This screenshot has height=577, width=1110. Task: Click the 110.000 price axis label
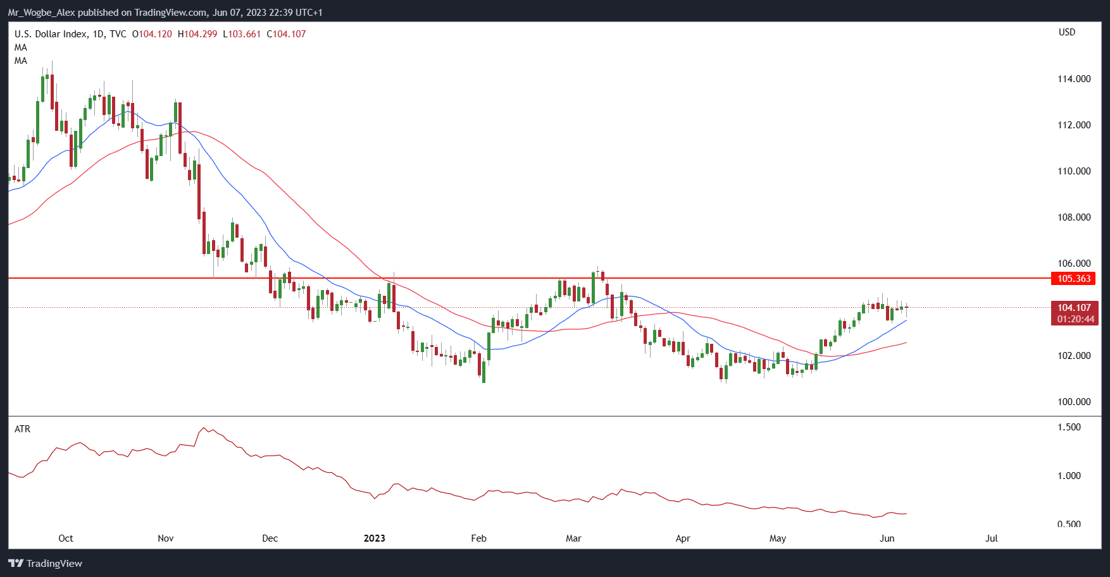pos(1074,171)
